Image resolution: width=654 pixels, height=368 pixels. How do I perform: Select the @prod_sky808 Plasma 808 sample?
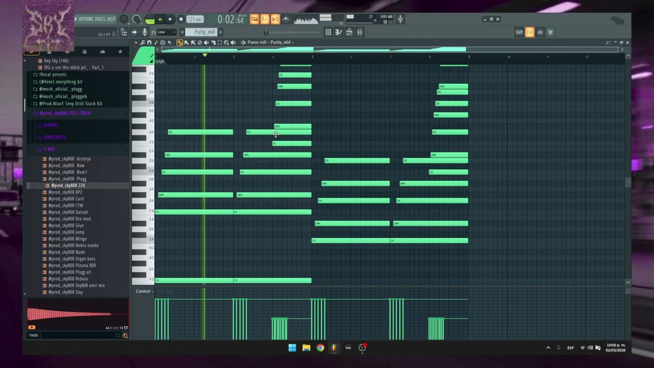point(72,265)
